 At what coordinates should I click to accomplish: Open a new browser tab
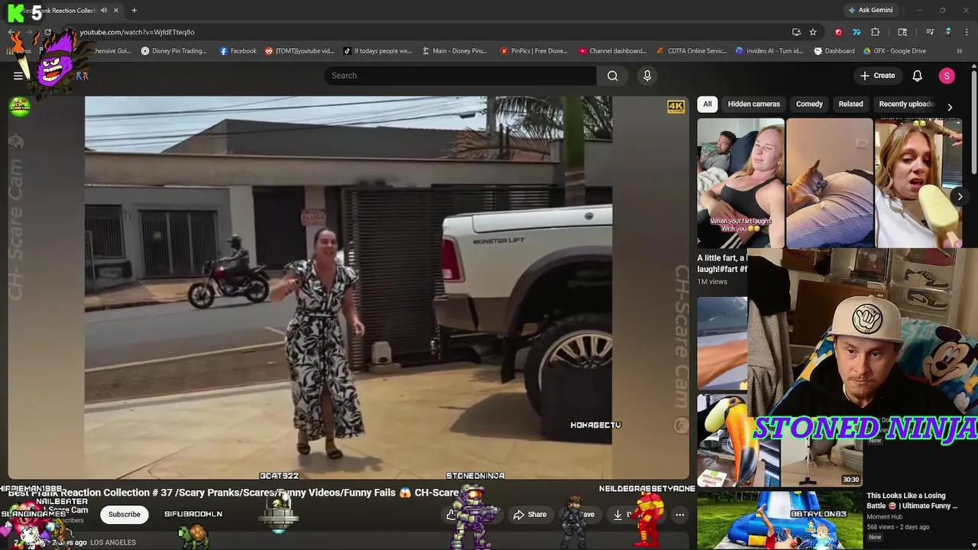click(x=134, y=11)
